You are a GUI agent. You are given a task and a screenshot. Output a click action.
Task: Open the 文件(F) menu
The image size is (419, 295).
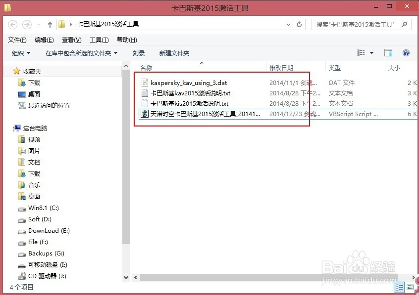coord(17,40)
